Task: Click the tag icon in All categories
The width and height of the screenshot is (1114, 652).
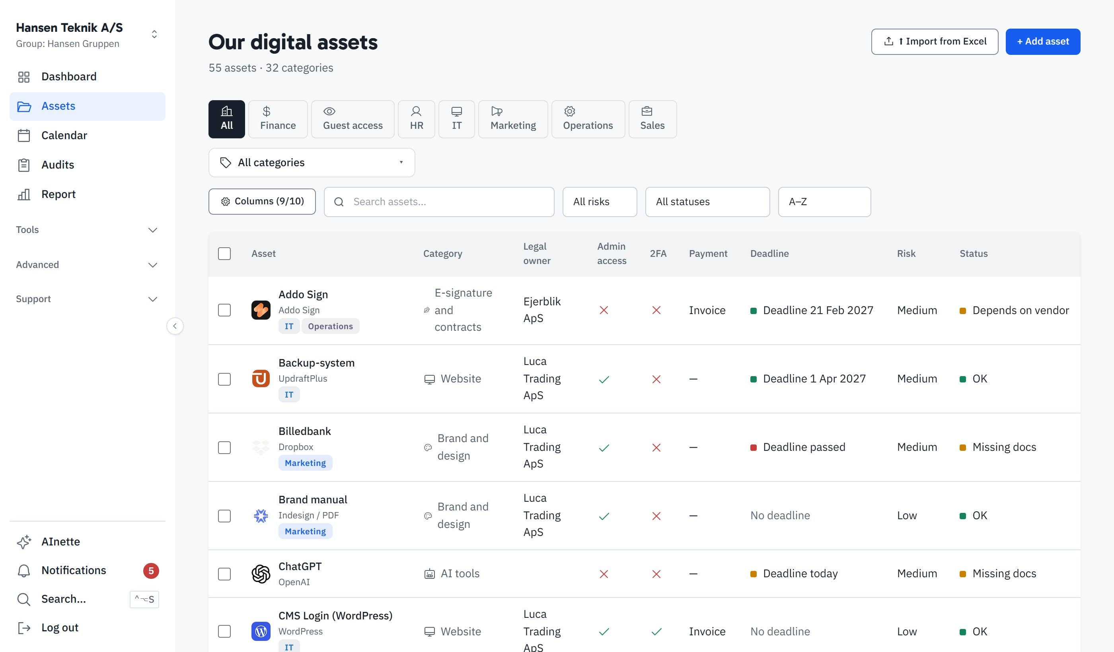Action: (226, 163)
